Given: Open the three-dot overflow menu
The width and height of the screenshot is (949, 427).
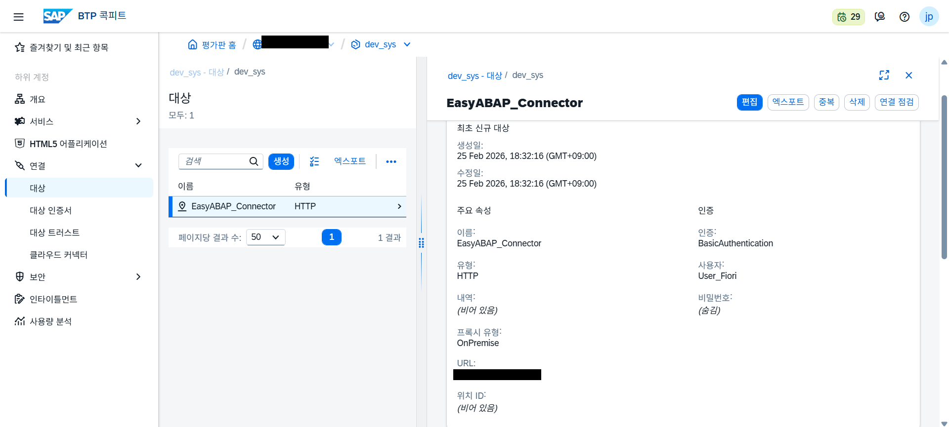Looking at the screenshot, I should click(x=391, y=161).
